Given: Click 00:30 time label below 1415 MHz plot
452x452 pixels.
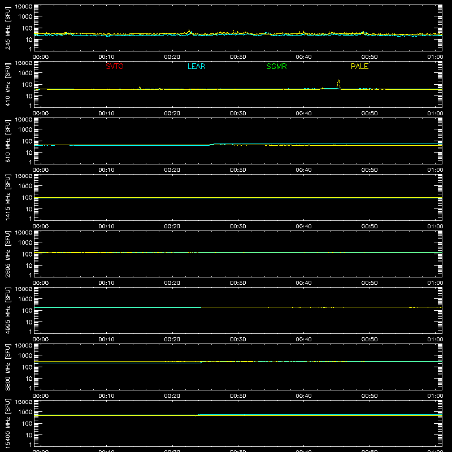Looking at the screenshot, I should click(x=238, y=227).
